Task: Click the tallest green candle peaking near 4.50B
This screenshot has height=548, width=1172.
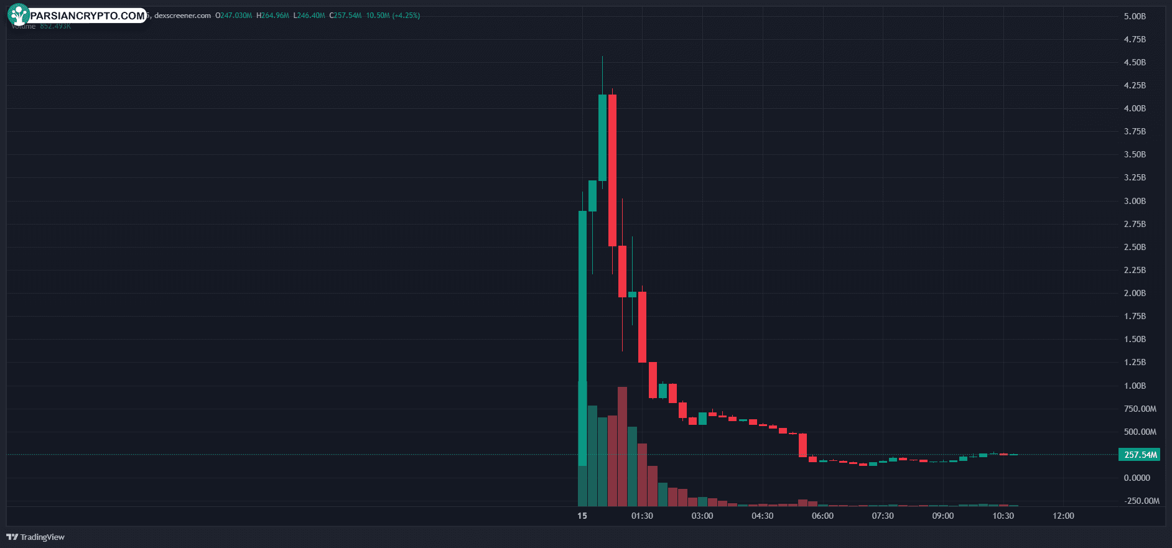Action: pyautogui.click(x=602, y=137)
